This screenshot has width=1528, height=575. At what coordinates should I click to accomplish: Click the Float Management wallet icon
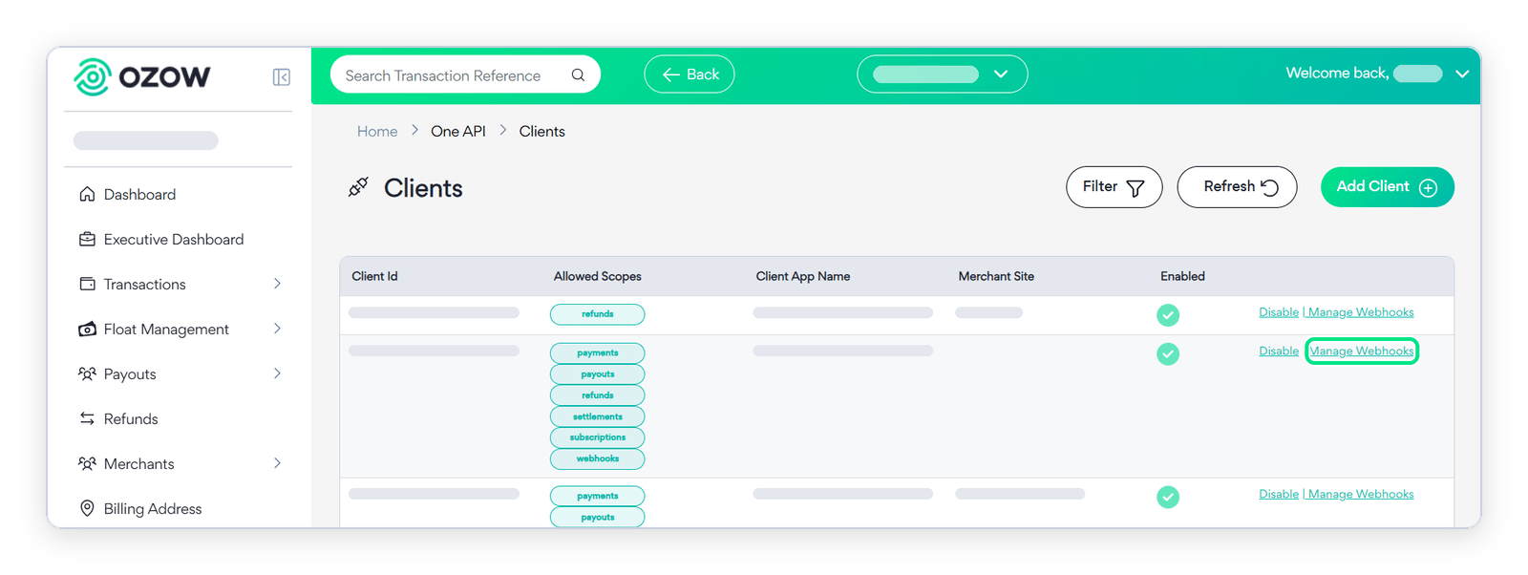pyautogui.click(x=87, y=329)
